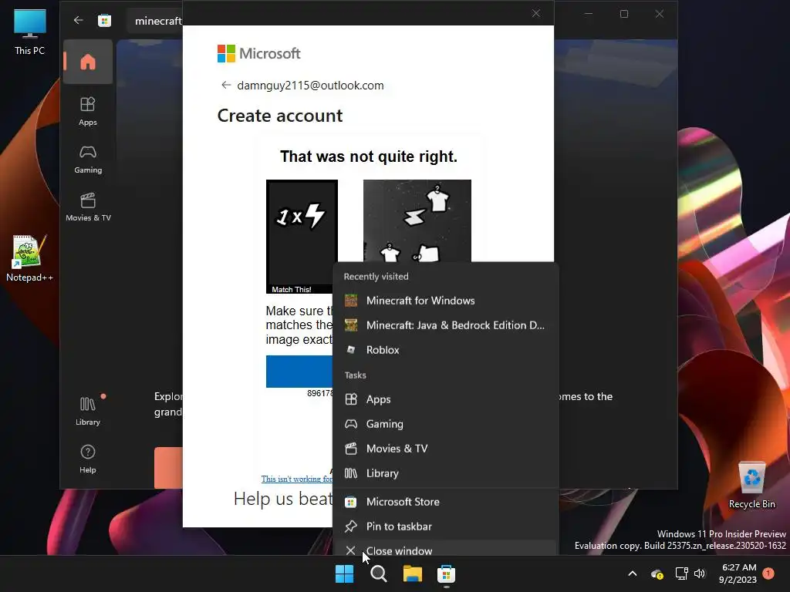Viewport: 790px width, 592px height.
Task: Open network tray icon
Action: pos(682,573)
